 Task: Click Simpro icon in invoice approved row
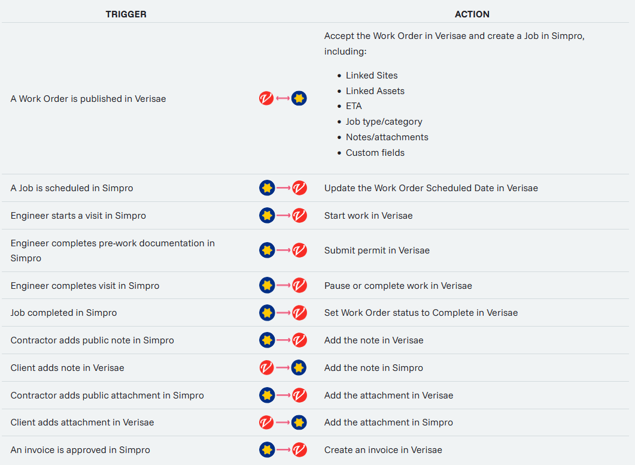click(267, 450)
